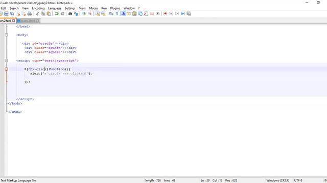327x183 pixels.
Task: Click the Cut scissors icon
Action: [x=37, y=14]
